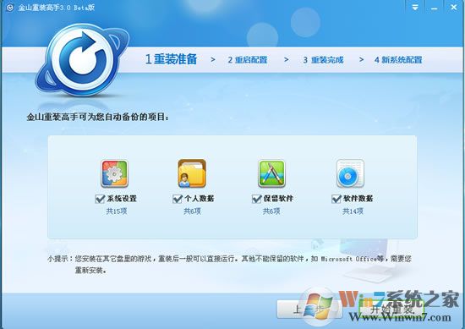Select step 3 重装完成
The height and width of the screenshot is (329, 465).
click(323, 60)
